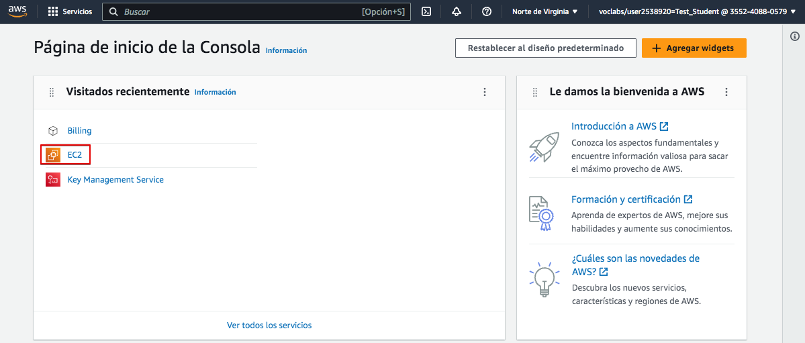The height and width of the screenshot is (343, 805).
Task: Expand the Norte de Virginia region dropdown
Action: pos(544,12)
